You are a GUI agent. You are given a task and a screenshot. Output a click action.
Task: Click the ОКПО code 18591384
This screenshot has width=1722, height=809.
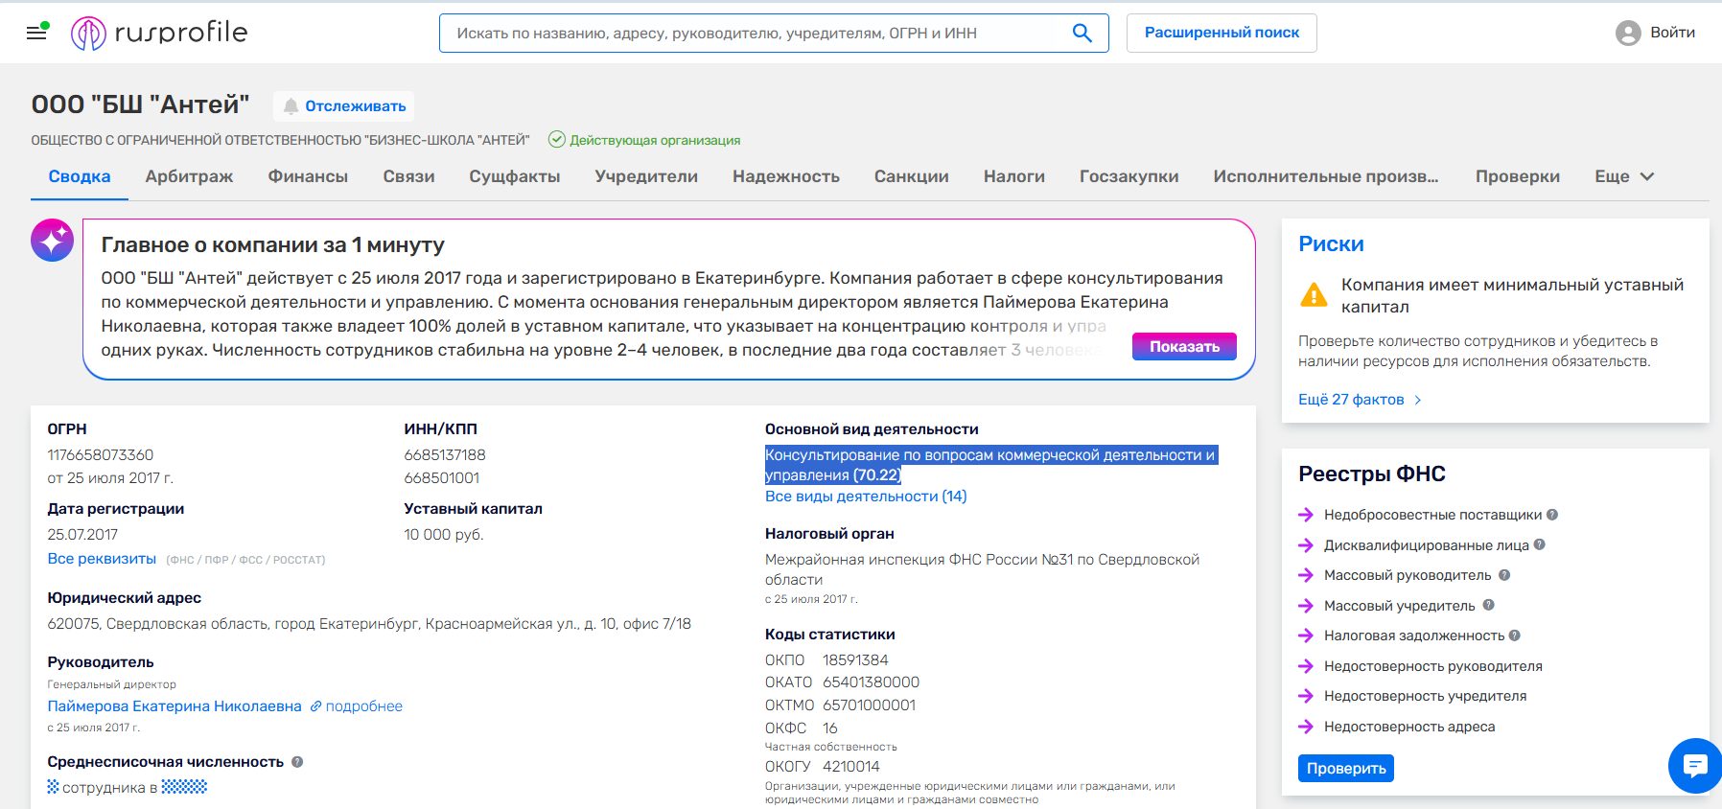[x=855, y=660]
